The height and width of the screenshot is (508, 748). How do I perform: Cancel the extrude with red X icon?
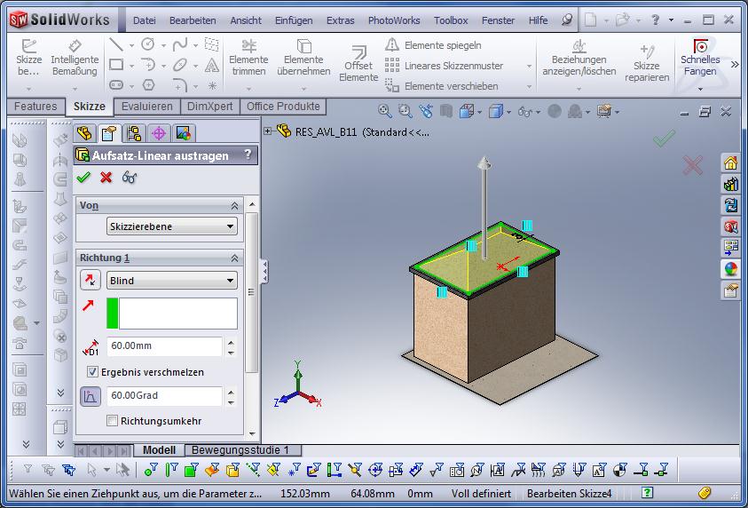[106, 177]
